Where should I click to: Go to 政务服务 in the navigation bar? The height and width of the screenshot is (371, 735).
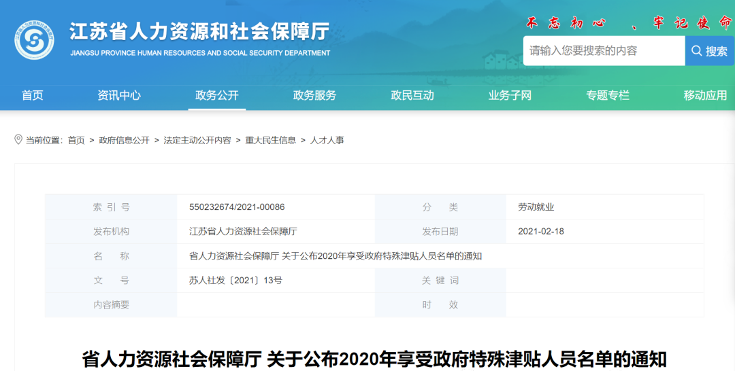(x=314, y=95)
